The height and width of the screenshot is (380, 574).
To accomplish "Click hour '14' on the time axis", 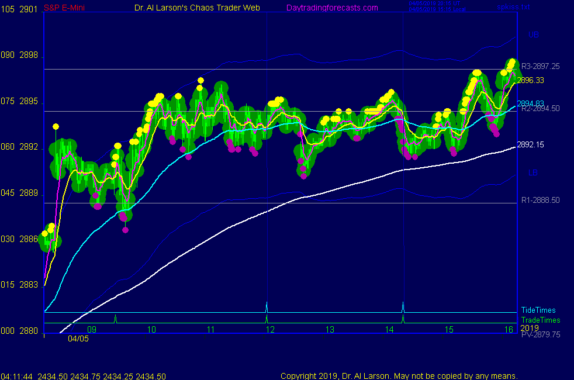I will [x=389, y=330].
